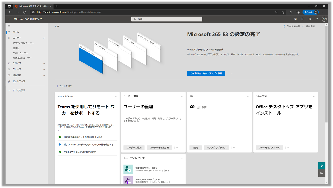Click カードを追加 link
The width and height of the screenshot is (333, 188).
(x=64, y=86)
